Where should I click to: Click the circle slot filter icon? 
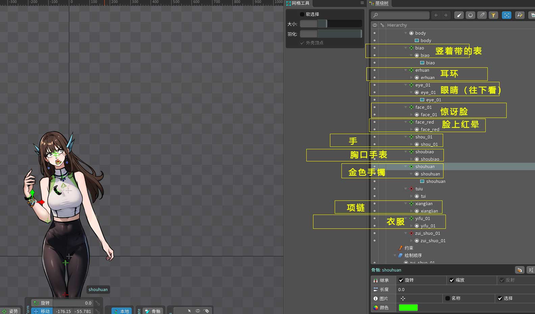470,15
